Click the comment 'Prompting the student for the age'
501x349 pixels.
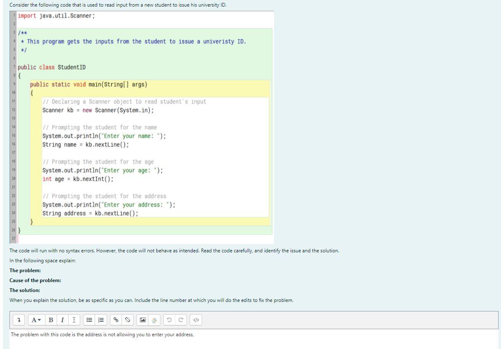click(x=98, y=162)
